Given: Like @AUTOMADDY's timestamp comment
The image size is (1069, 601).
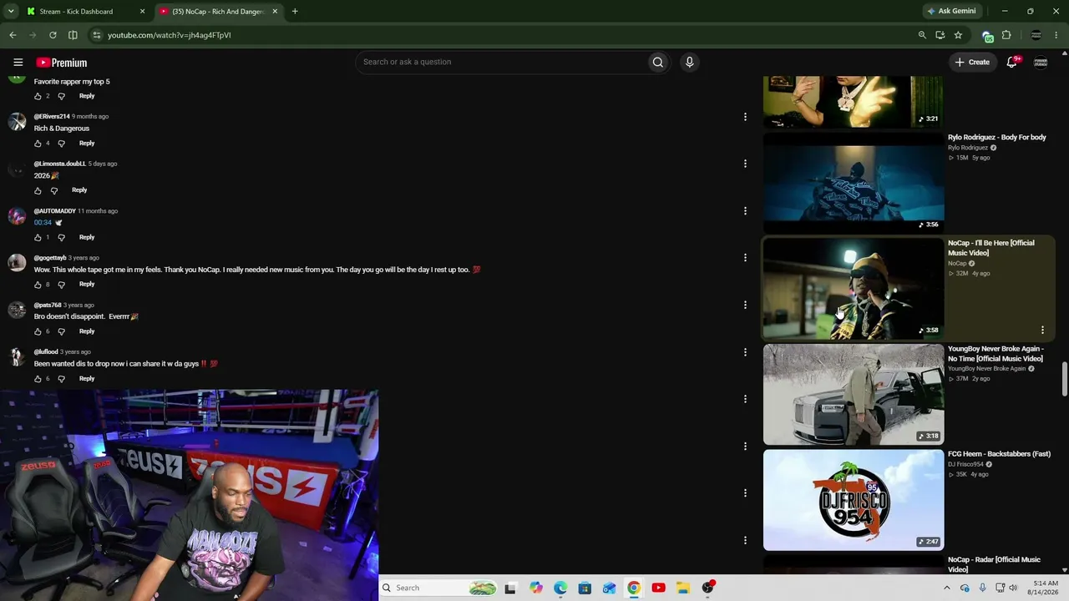Looking at the screenshot, I should (38, 238).
